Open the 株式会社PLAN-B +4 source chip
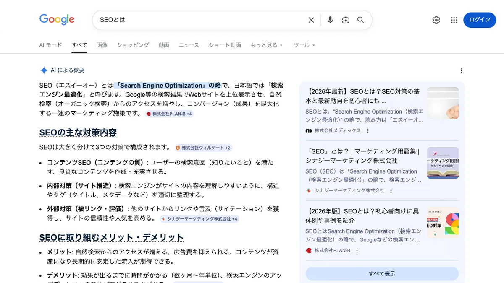The image size is (504, 283). (169, 114)
